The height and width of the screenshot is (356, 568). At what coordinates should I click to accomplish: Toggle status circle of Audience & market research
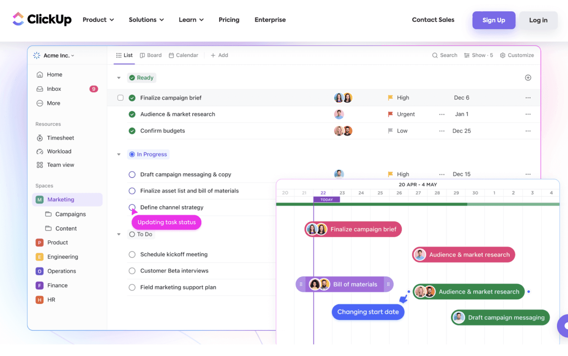pyautogui.click(x=132, y=114)
